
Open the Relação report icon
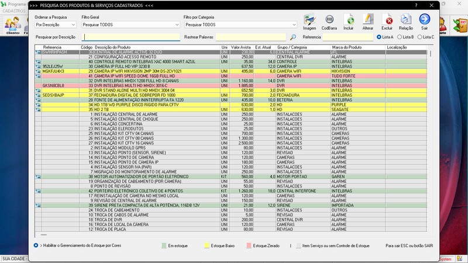(405, 21)
